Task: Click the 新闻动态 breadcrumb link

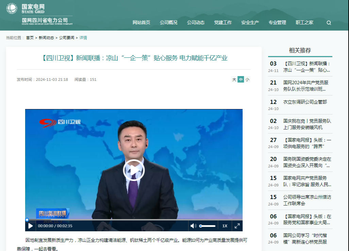Action: click(x=46, y=38)
